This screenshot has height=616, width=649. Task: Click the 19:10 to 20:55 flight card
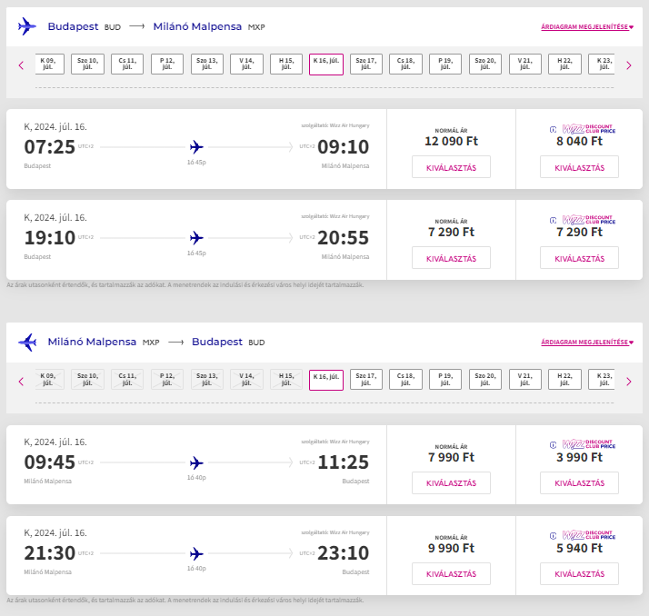tap(196, 239)
